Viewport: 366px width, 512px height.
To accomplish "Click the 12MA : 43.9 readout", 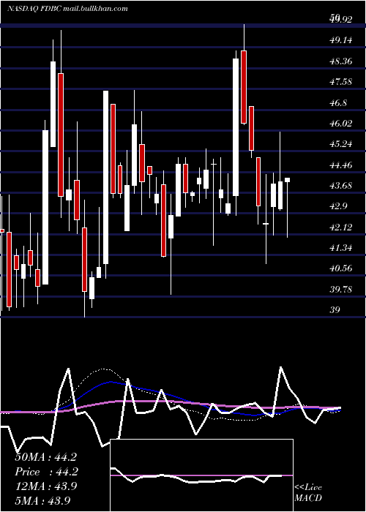I will coord(45,486).
